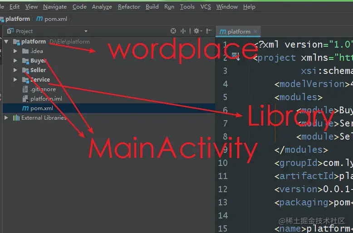The height and width of the screenshot is (233, 353).
Task: Click line number 12 in the gutter
Action: tap(223, 189)
